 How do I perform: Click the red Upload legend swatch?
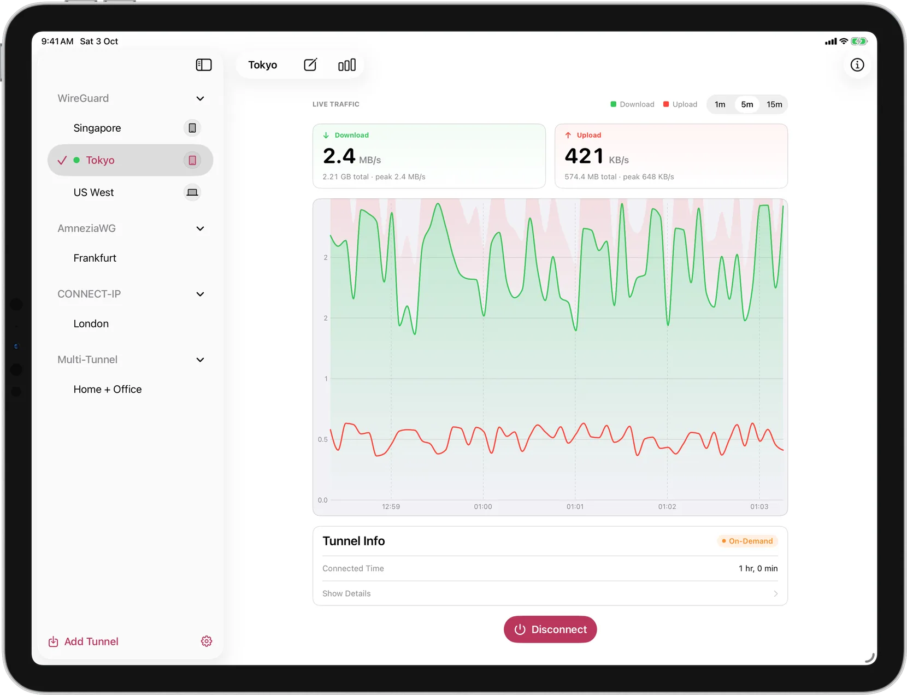point(666,104)
